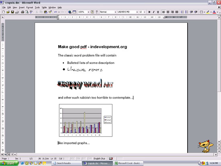The width and height of the screenshot is (221, 166).
Task: Click the vertical scrollbar down arrow
Action: [x=219, y=141]
